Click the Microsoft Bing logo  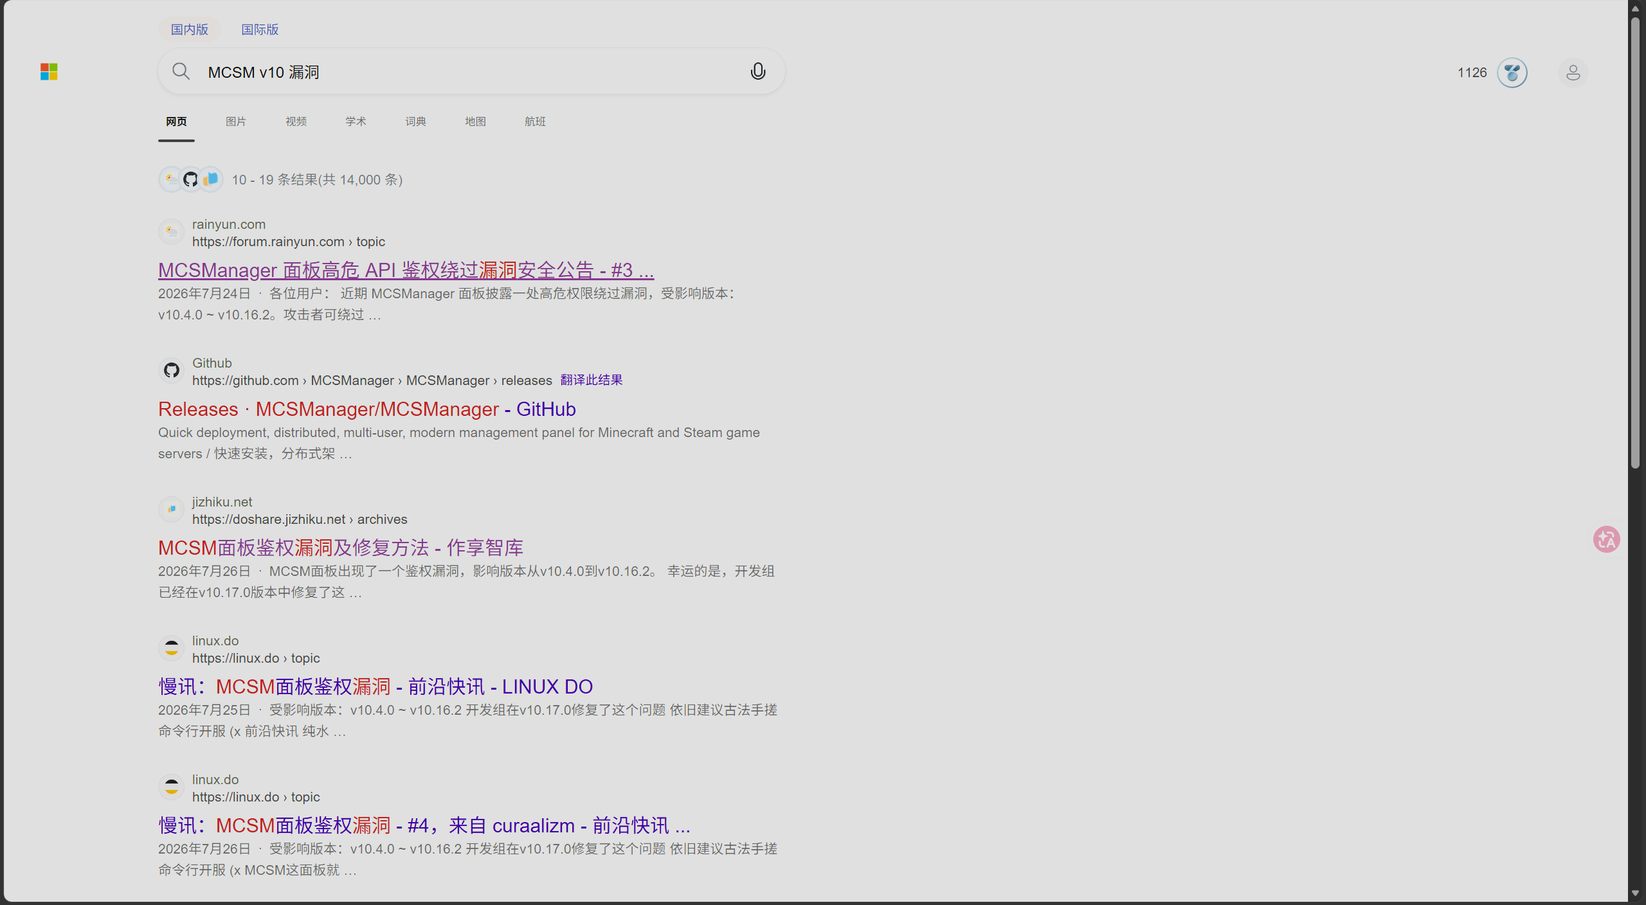[49, 72]
